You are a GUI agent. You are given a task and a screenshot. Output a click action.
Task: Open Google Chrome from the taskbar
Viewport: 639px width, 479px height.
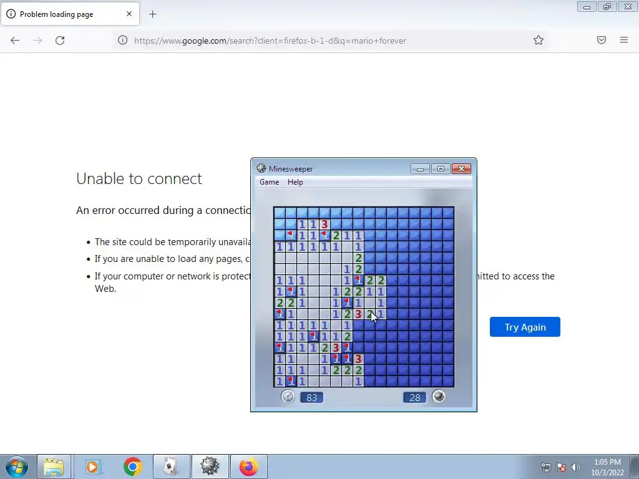pyautogui.click(x=132, y=467)
